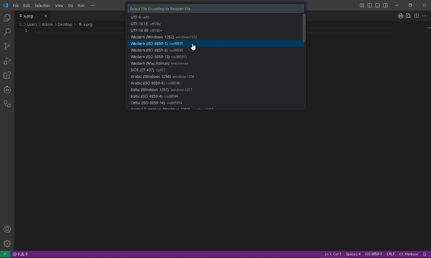Open the Accounts icon in activity bar

point(7,230)
